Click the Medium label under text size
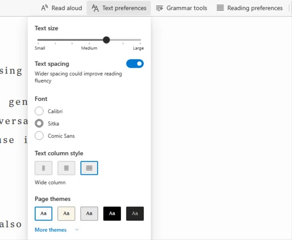The width and height of the screenshot is (292, 240). (89, 48)
